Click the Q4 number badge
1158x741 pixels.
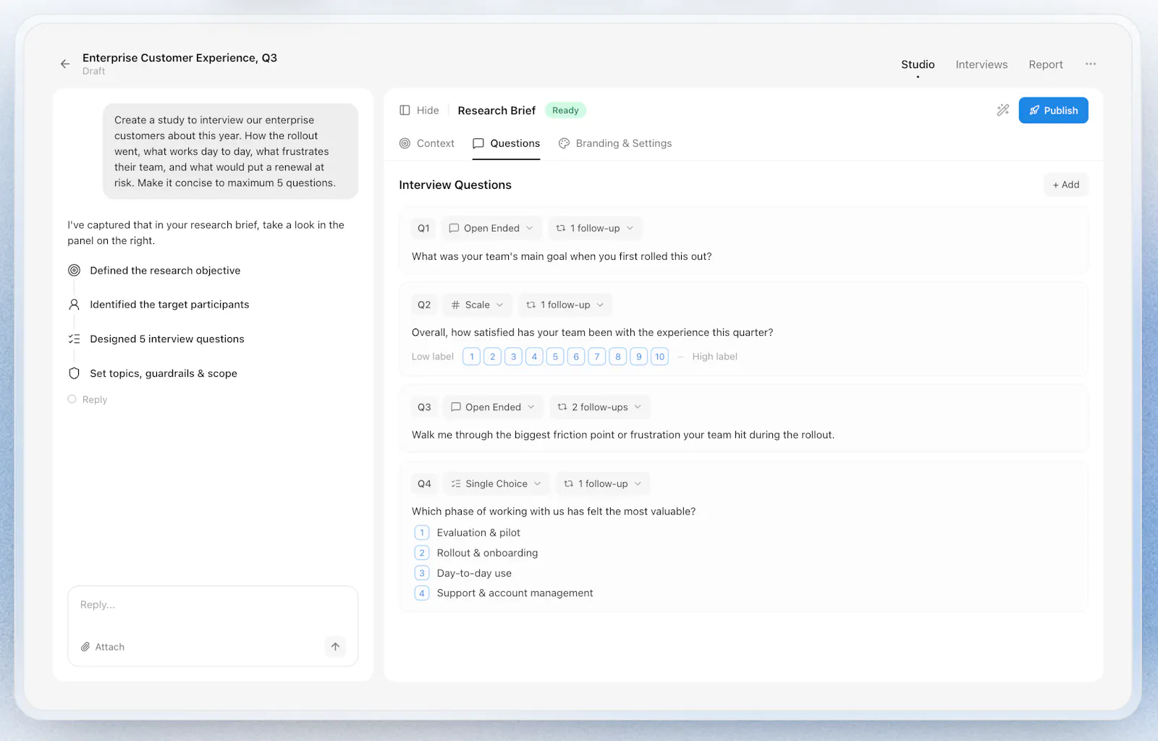424,483
